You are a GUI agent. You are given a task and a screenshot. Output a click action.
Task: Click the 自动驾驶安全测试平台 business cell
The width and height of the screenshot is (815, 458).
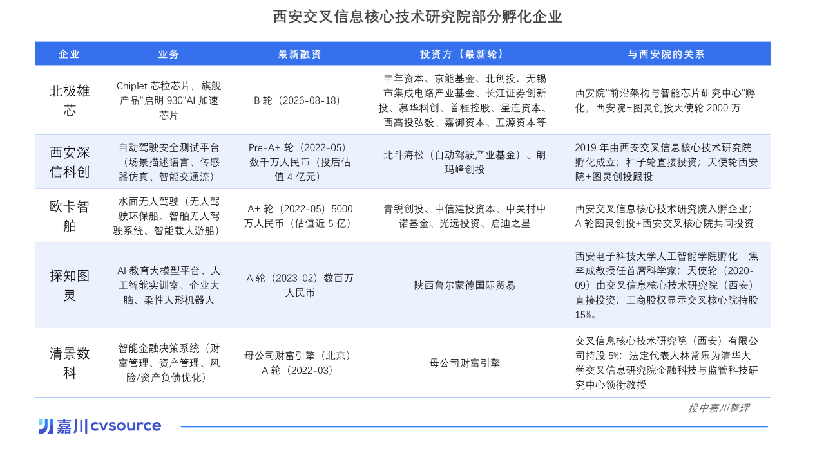pos(169,162)
